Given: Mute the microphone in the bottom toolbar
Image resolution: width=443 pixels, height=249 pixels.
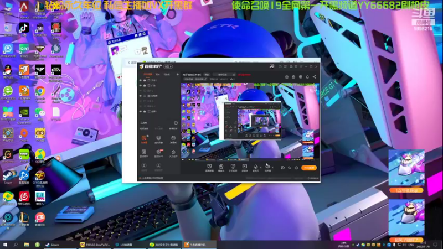Looking at the screenshot, I should (255, 167).
